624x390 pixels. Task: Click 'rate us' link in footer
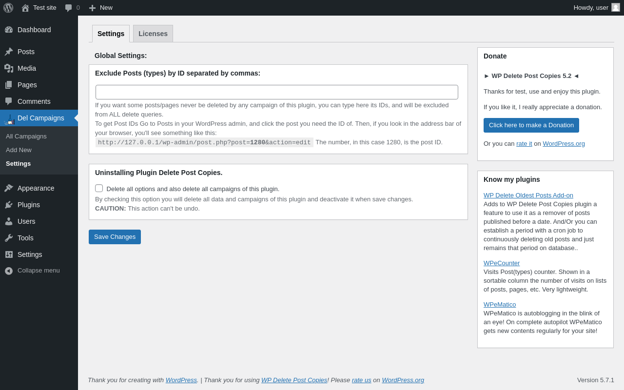362,380
